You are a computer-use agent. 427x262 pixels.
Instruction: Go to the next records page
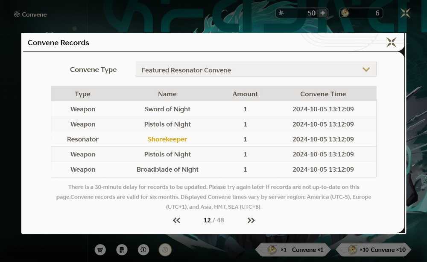251,220
